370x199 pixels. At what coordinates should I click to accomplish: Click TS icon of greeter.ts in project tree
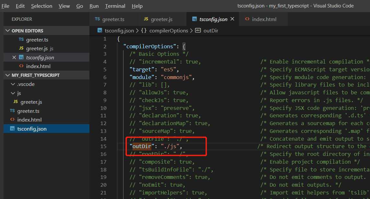(x=12, y=111)
